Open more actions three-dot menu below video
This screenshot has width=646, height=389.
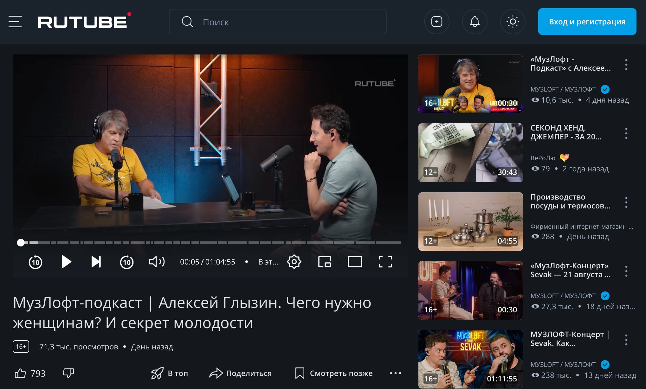click(395, 373)
